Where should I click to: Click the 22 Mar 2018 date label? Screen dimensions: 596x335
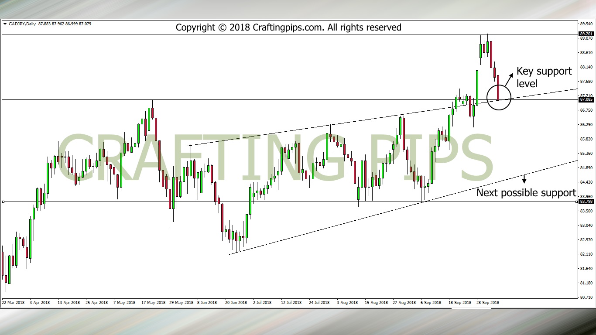coord(13,302)
